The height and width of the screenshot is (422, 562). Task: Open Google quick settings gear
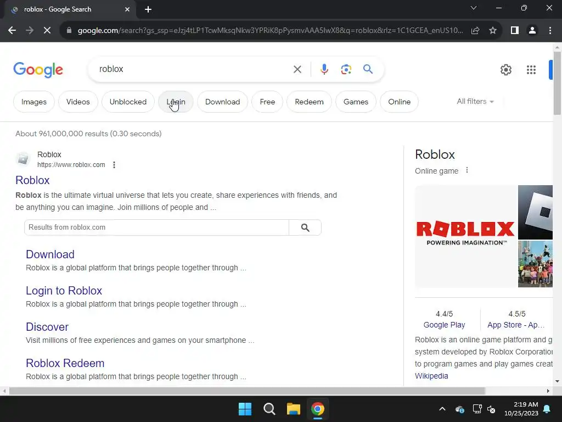coord(505,70)
